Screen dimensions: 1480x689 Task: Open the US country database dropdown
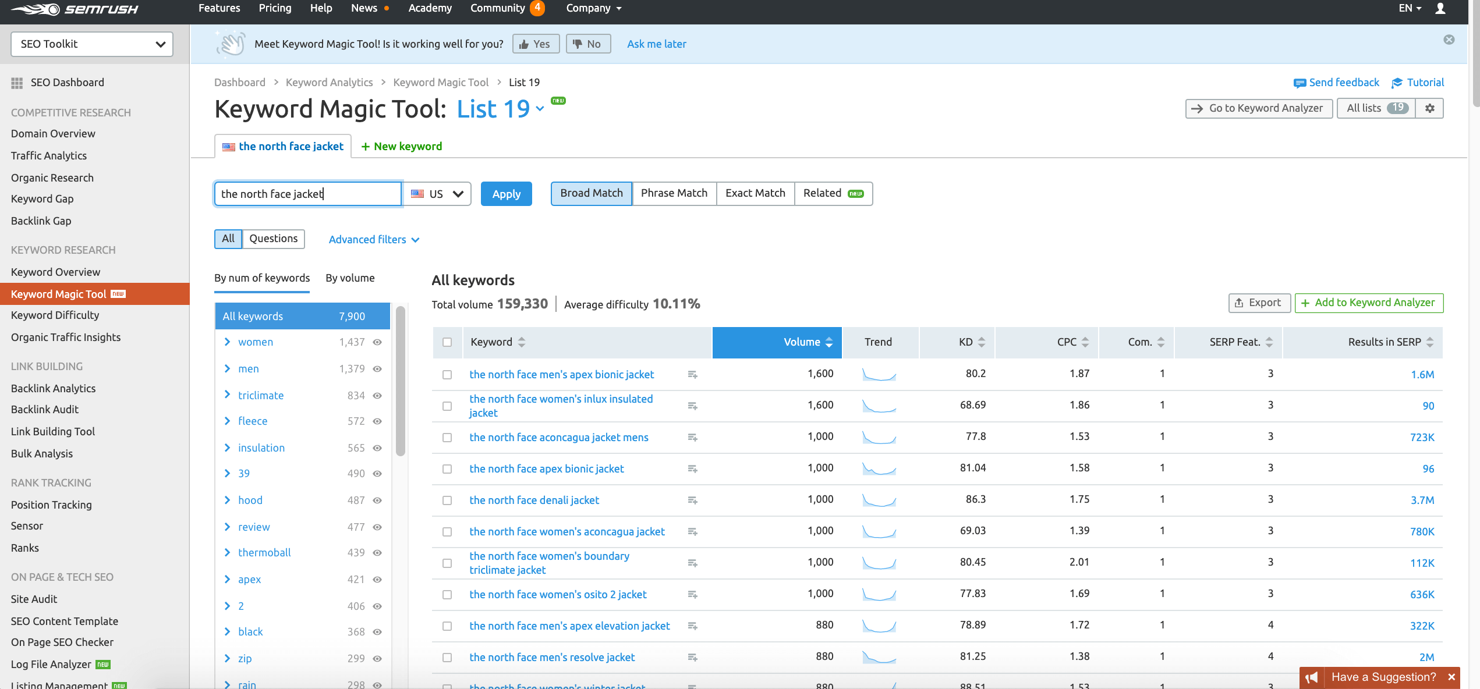[x=437, y=194]
